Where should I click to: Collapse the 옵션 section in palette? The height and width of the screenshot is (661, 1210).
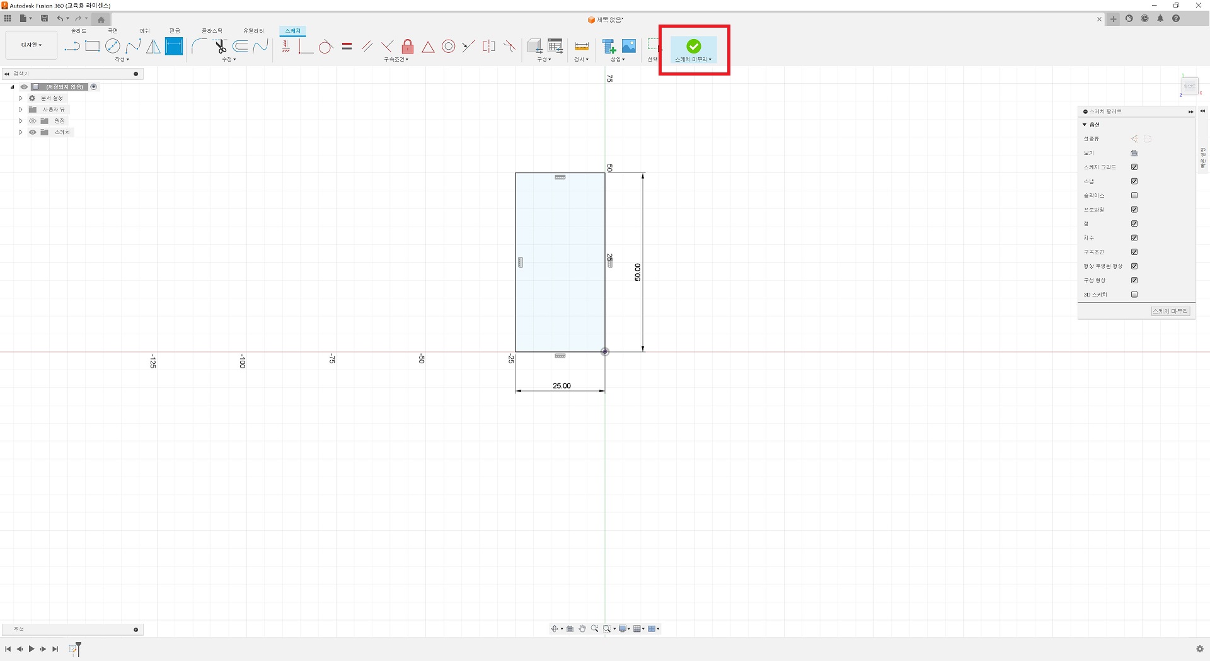1085,125
